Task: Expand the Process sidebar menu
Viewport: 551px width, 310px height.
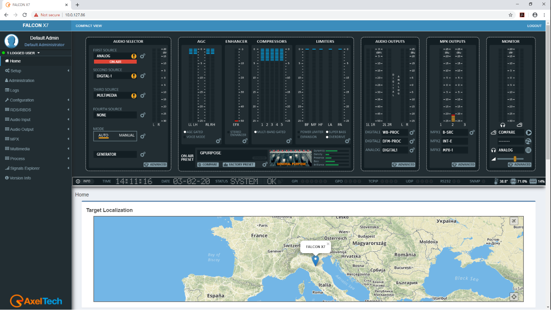Action: [x=36, y=158]
